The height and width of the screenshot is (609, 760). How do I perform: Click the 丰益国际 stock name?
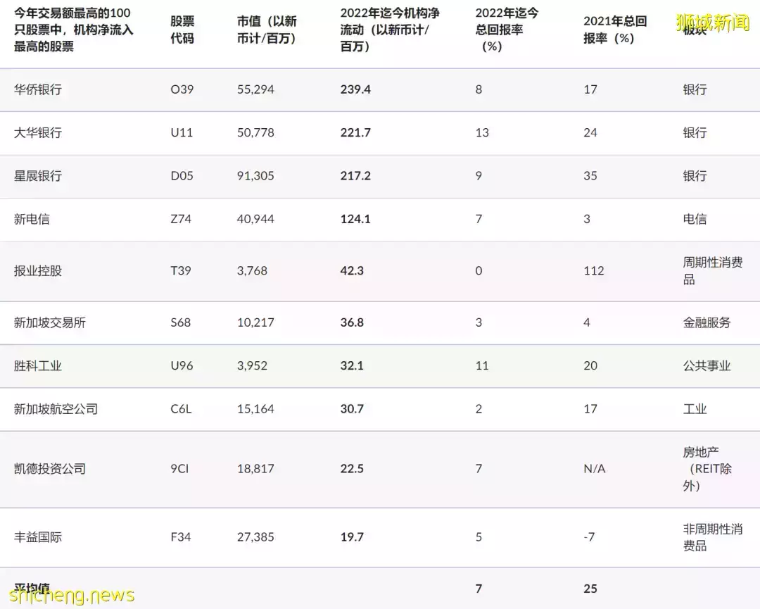38,538
